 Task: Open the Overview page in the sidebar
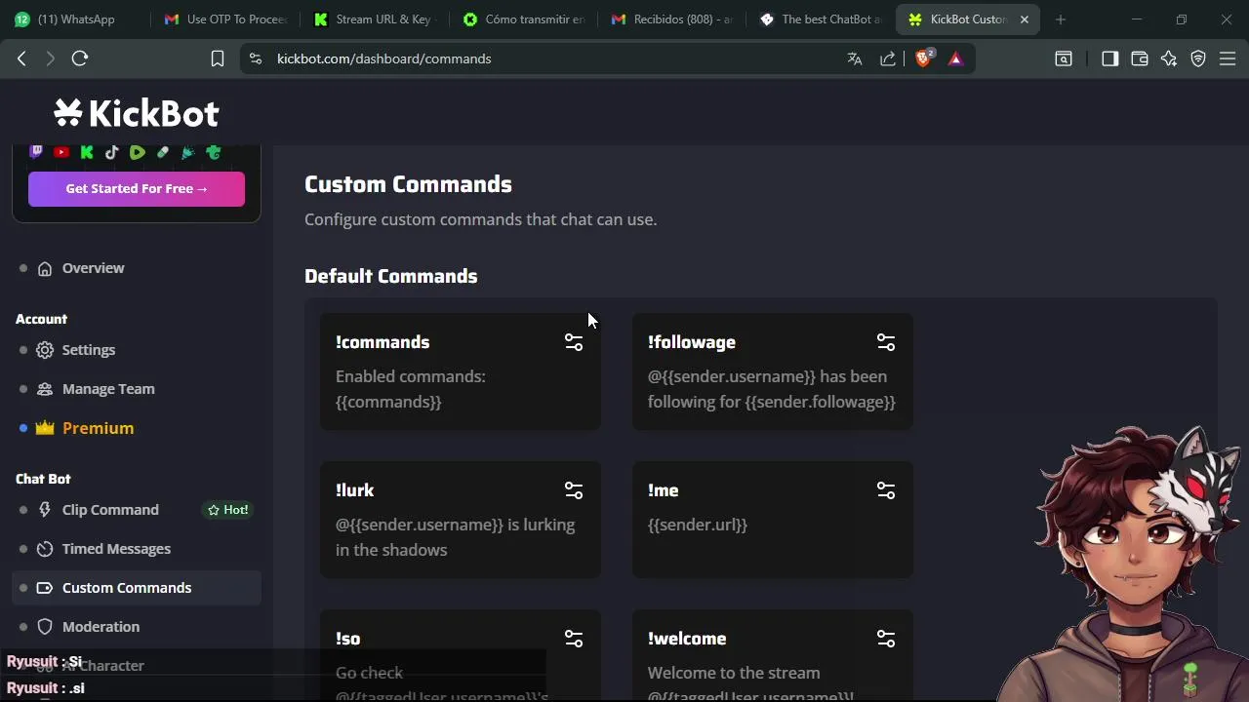coord(93,268)
